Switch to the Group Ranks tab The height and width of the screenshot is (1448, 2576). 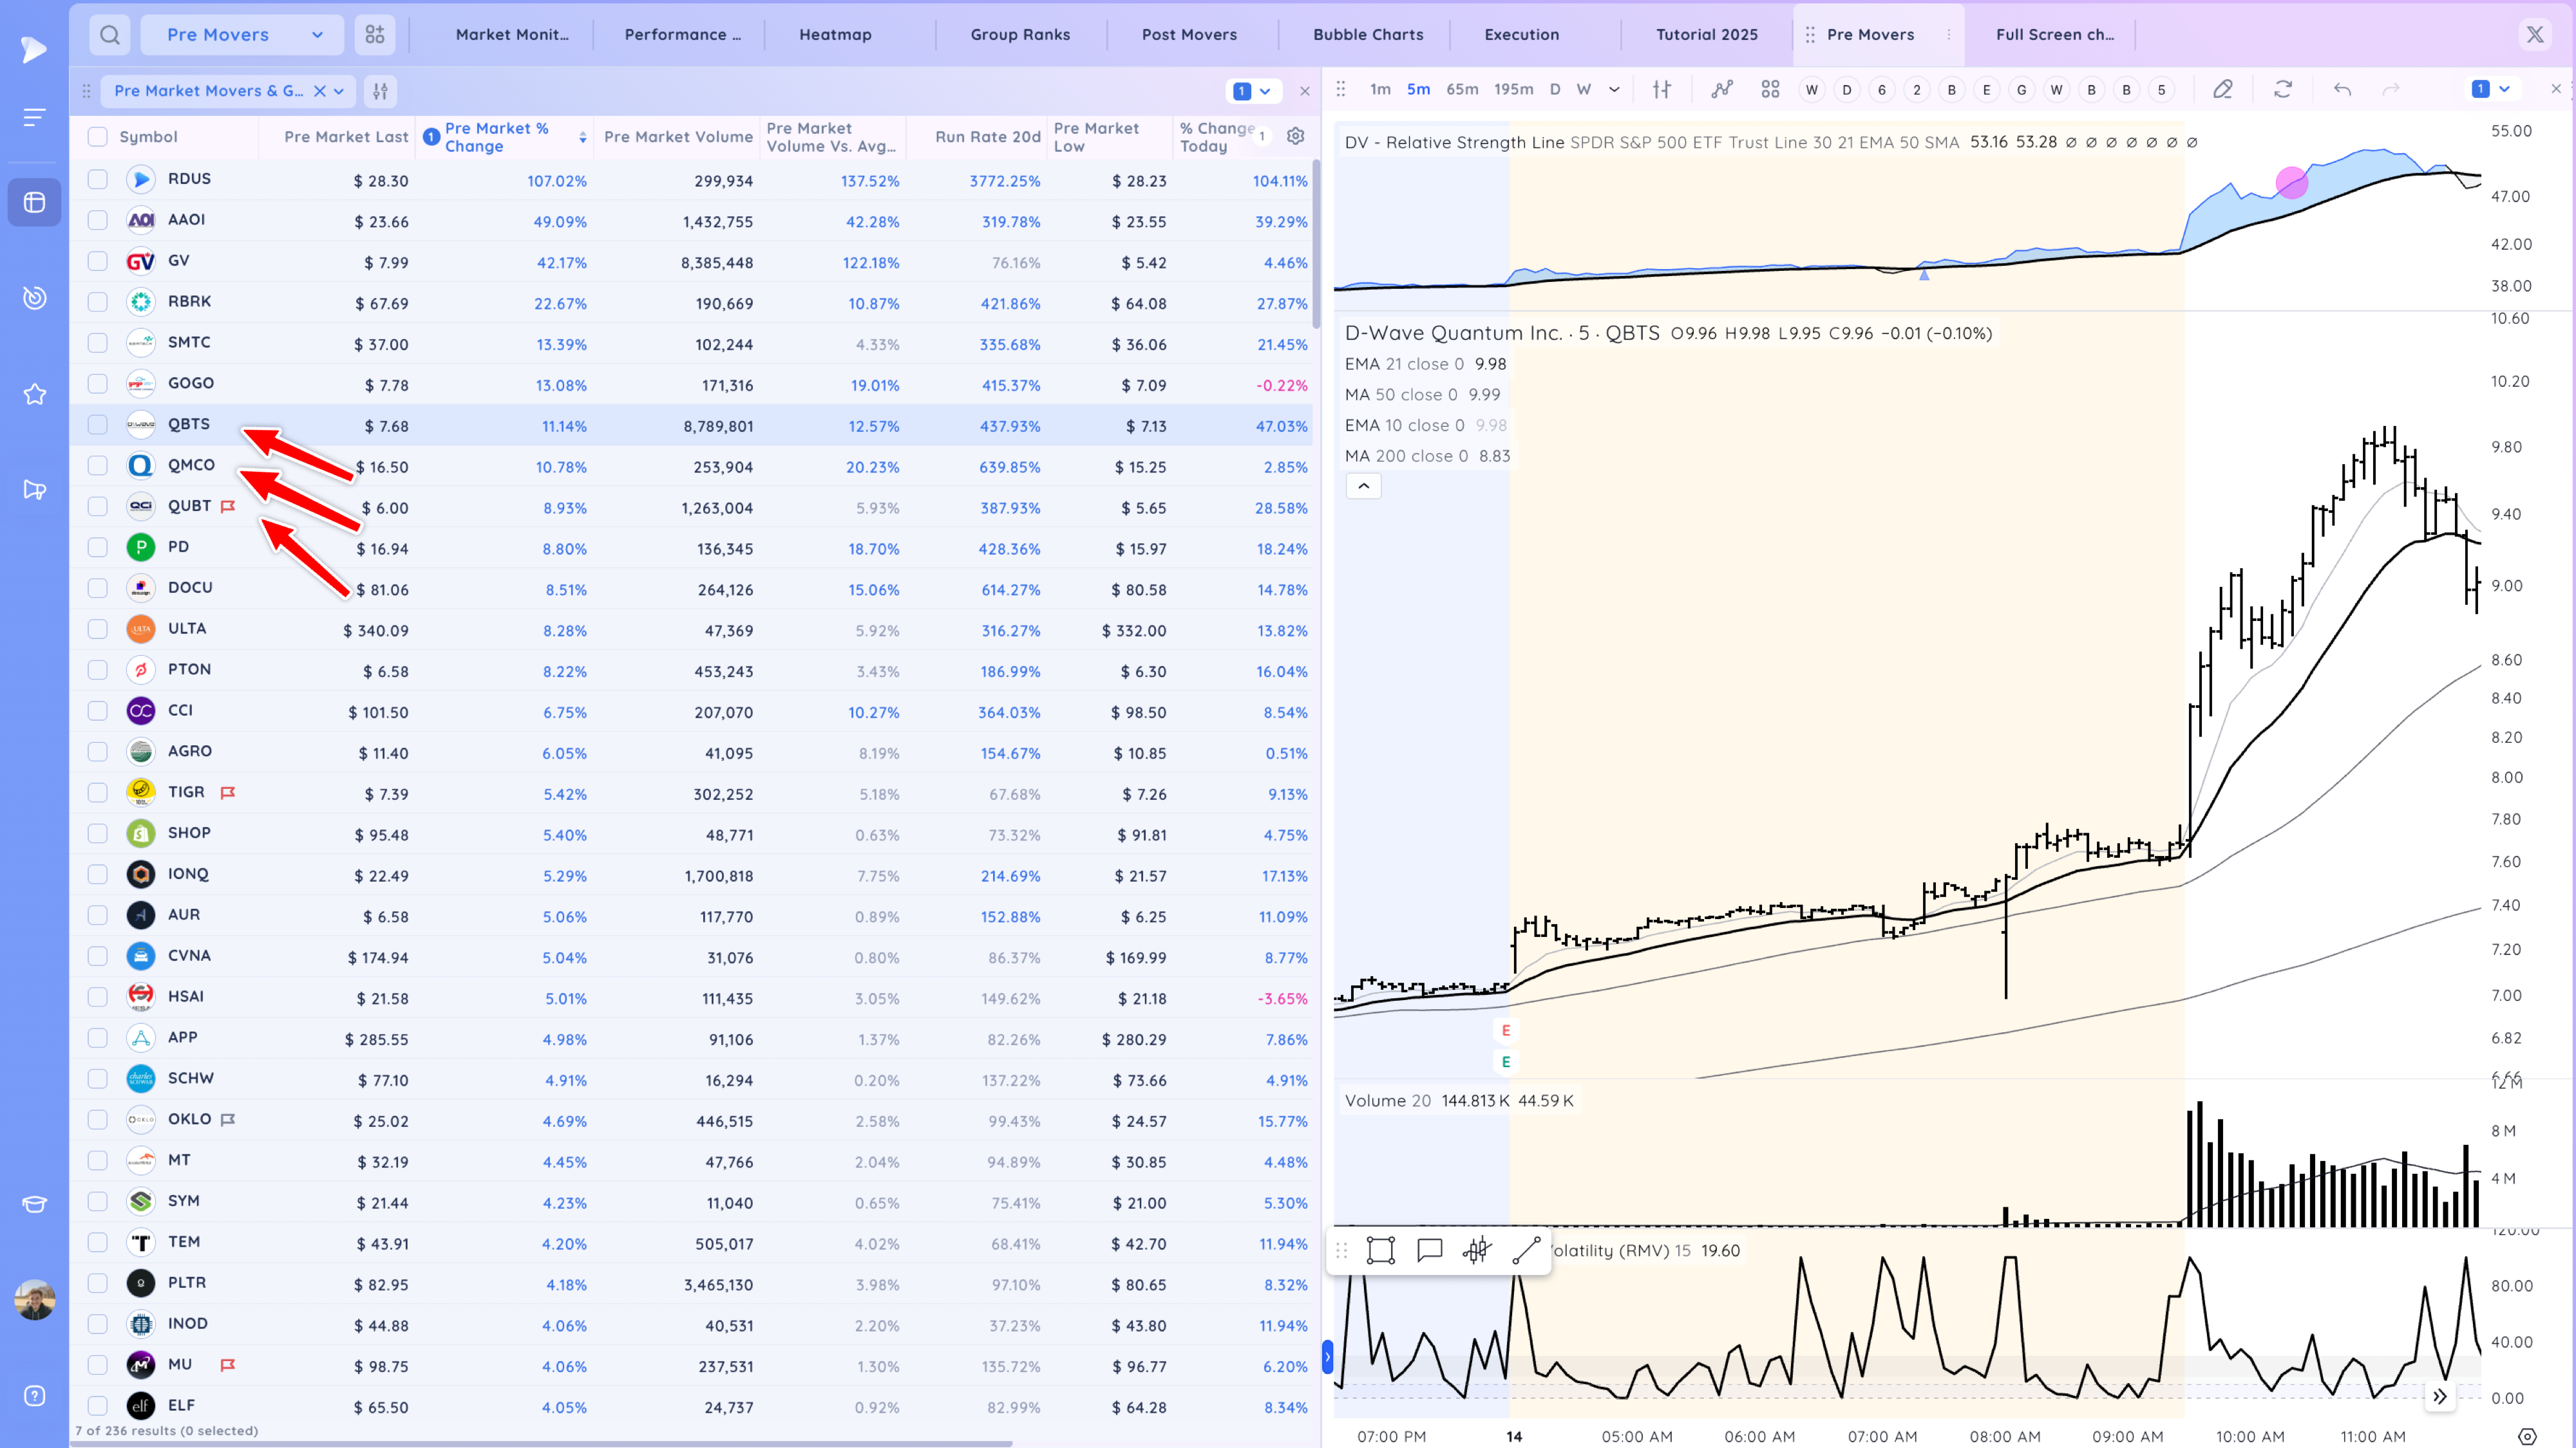[1020, 35]
